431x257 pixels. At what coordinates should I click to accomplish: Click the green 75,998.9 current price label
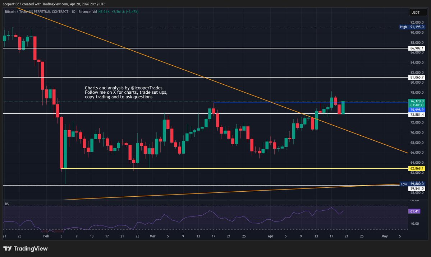(x=416, y=110)
